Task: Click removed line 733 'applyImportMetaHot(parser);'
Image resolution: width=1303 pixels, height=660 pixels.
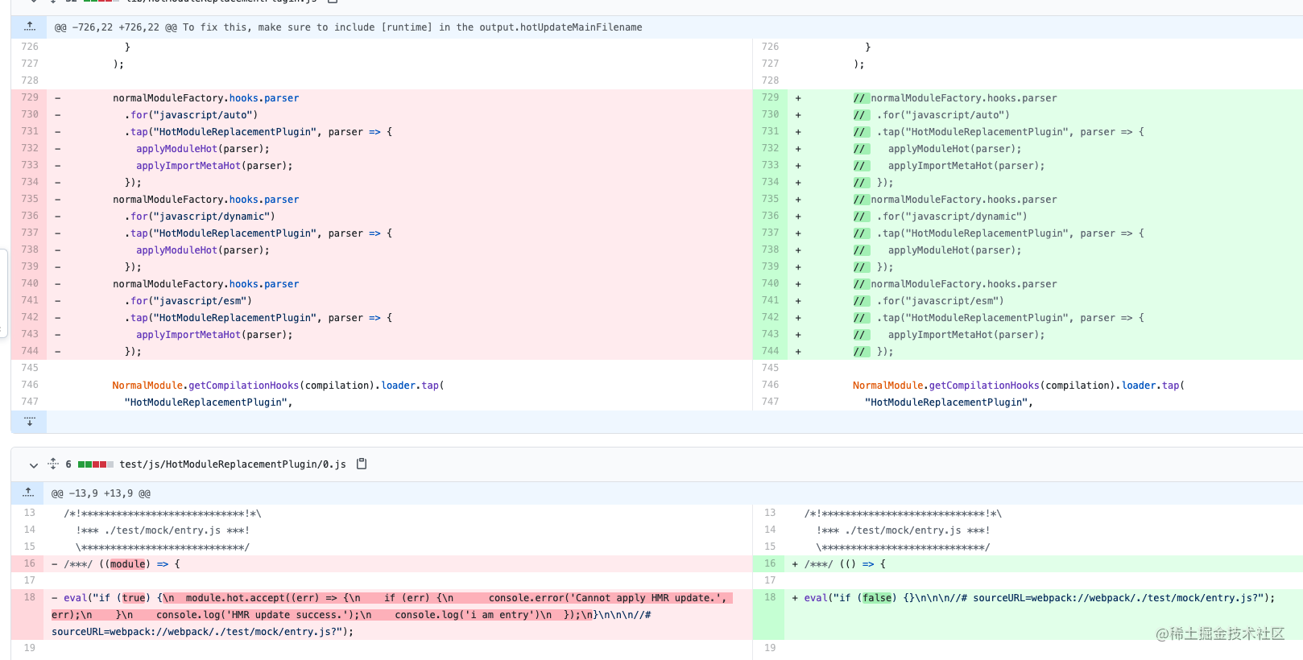Action: [214, 166]
